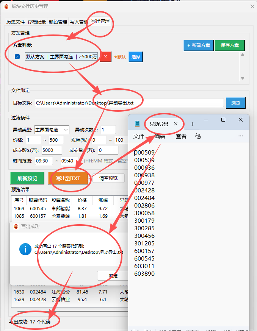Toggle the 默认方案 scheme checkbox
257x331 pixels.
point(17,57)
